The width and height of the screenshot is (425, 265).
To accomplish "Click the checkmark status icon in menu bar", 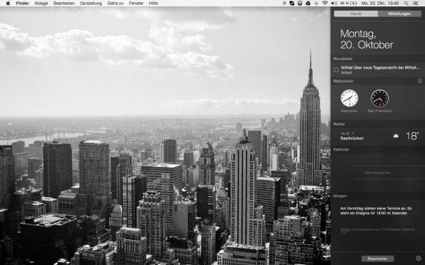I will (x=291, y=4).
